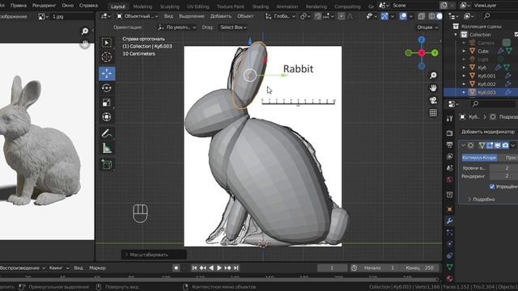Open the Material properties tab icon
Viewport: 518px width, 291px height.
click(x=450, y=278)
